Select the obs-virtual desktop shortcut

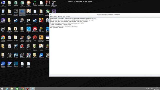9,55
